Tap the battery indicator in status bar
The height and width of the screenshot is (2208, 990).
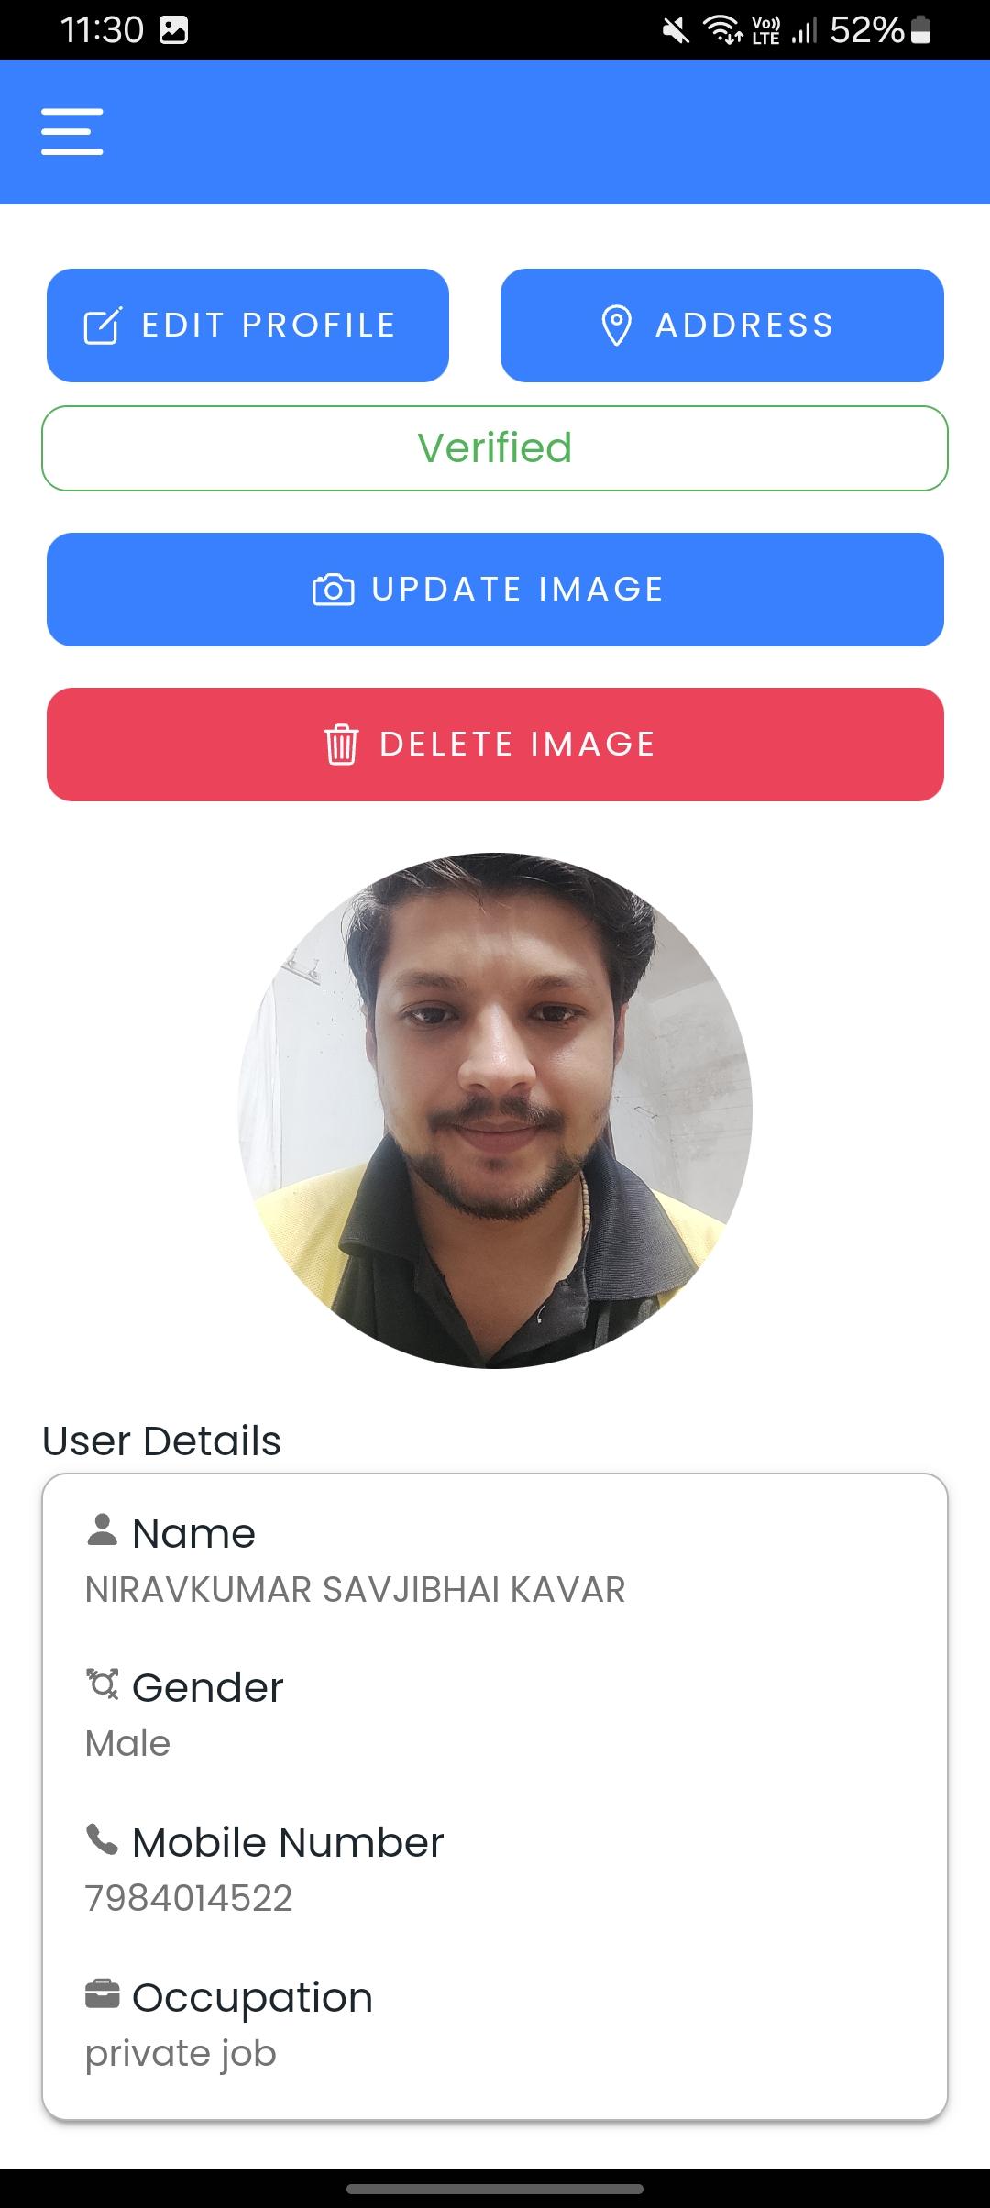point(922,30)
